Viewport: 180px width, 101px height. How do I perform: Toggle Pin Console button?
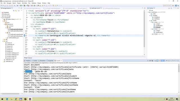pyautogui.click(x=166, y=61)
